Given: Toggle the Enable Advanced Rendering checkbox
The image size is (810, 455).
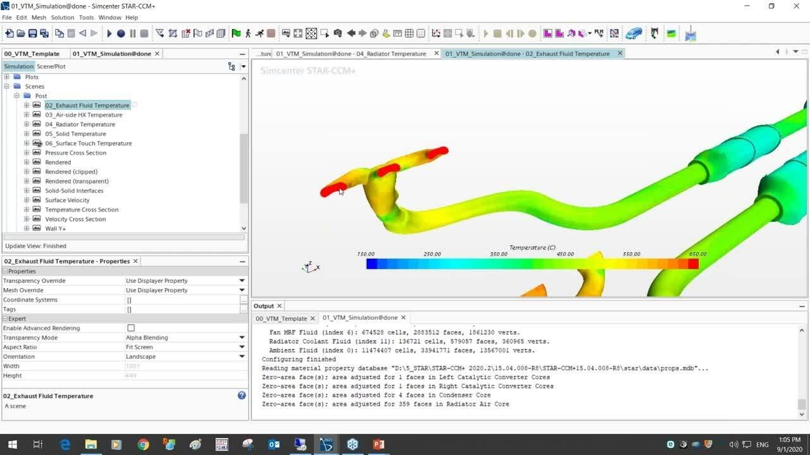Looking at the screenshot, I should tap(131, 328).
